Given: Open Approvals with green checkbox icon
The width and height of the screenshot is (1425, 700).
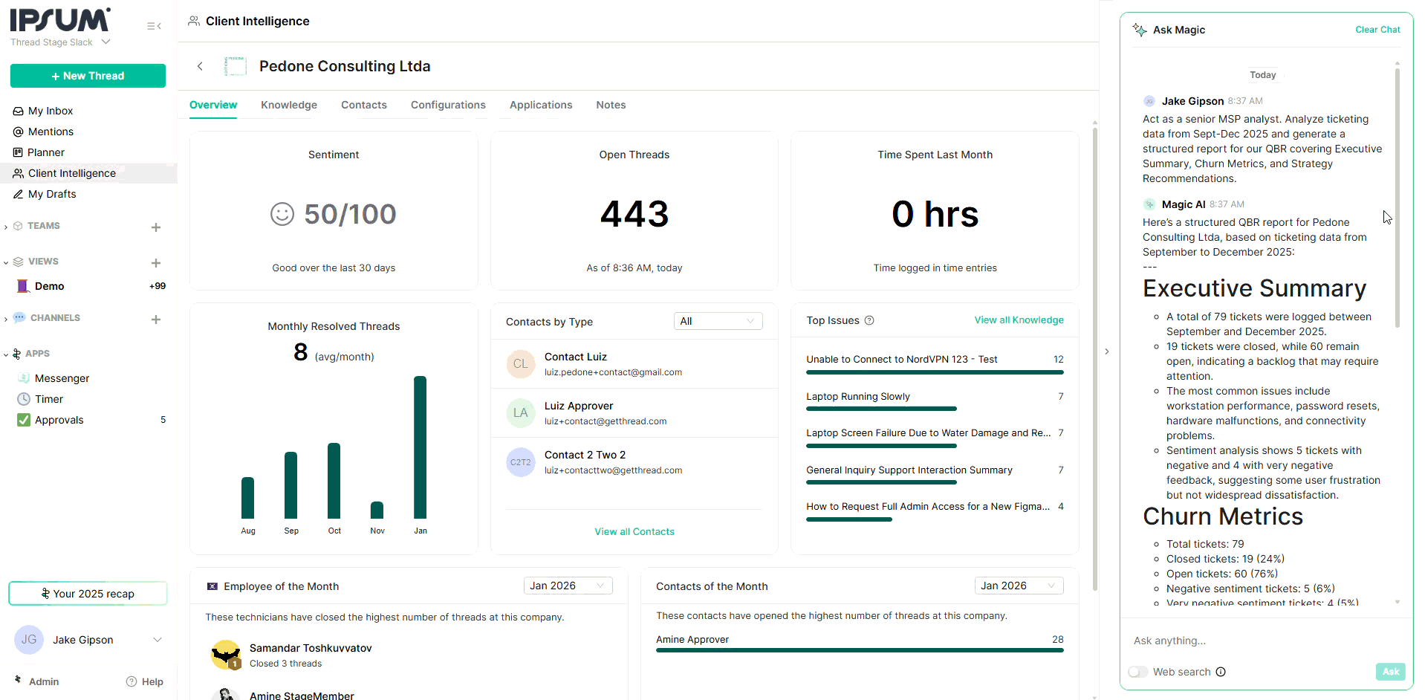Looking at the screenshot, I should pos(59,420).
